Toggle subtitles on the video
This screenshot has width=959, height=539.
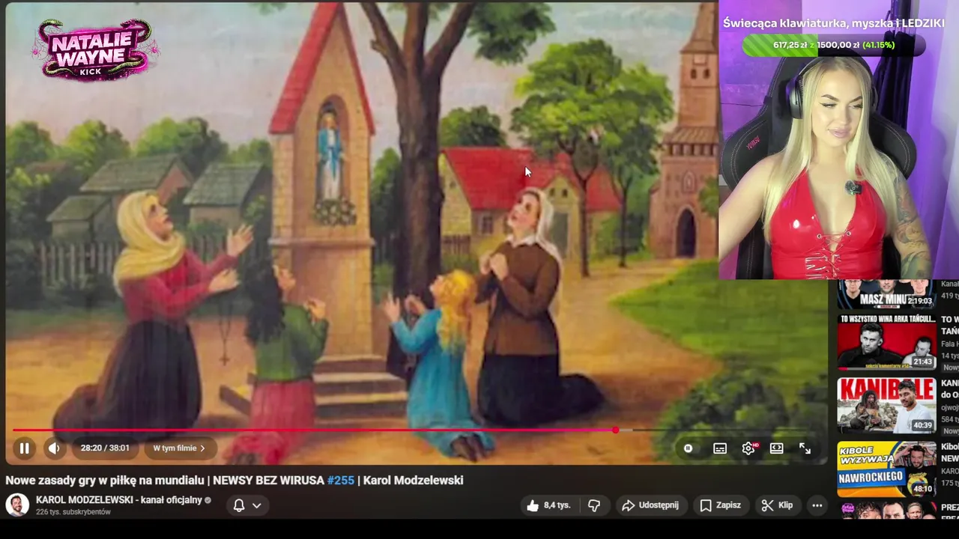tap(719, 448)
